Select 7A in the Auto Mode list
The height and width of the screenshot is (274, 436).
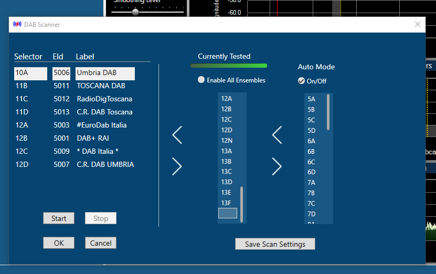click(x=312, y=183)
